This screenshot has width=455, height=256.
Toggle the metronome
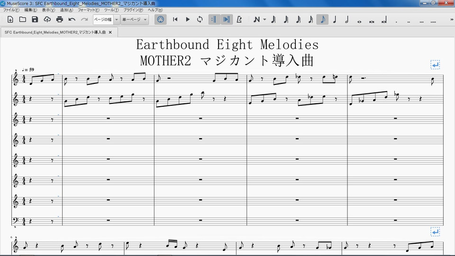point(239,19)
